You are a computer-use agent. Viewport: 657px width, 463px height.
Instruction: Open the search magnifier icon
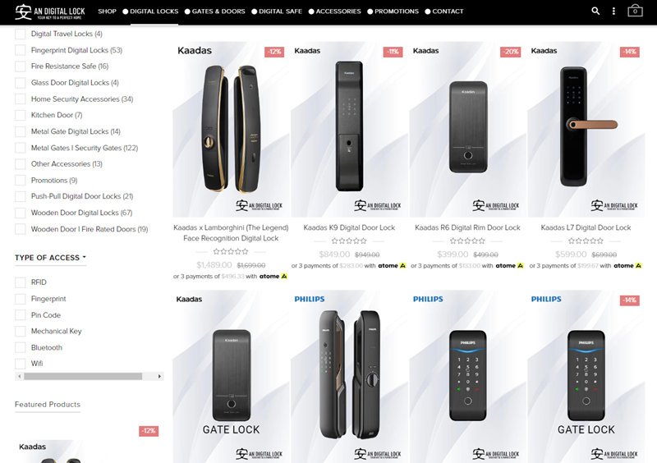pyautogui.click(x=595, y=11)
